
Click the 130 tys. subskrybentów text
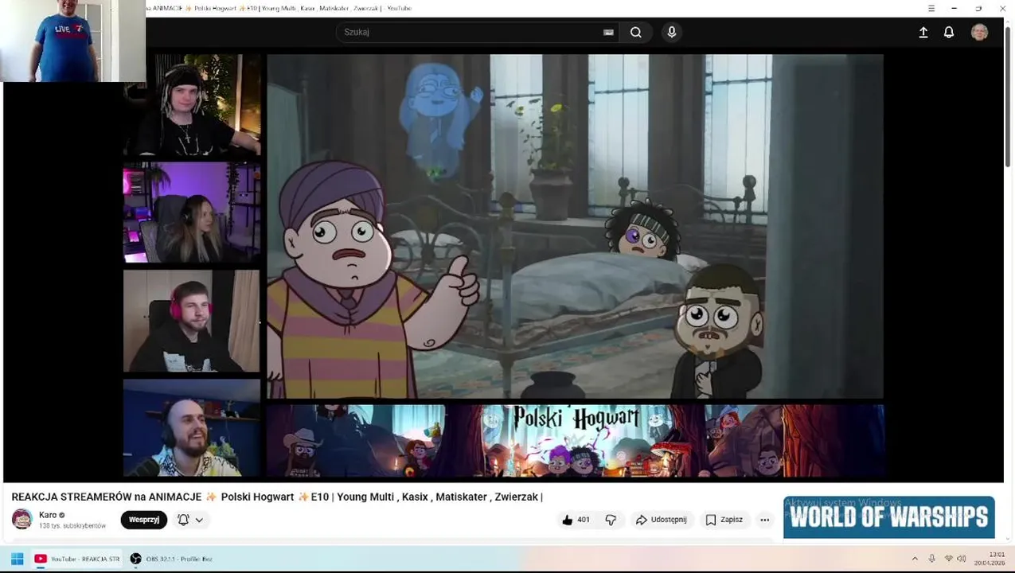(x=72, y=526)
